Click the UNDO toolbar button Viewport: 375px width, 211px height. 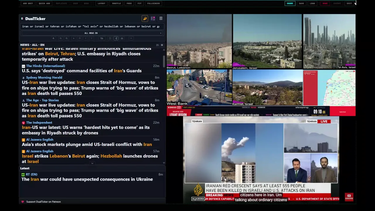(75, 4)
